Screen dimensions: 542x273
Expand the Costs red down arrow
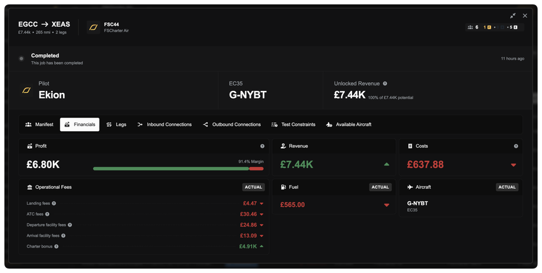(x=513, y=165)
